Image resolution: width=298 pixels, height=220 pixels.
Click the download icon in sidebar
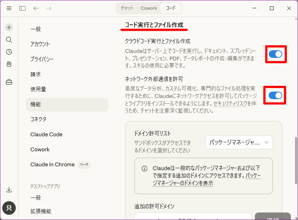[x=9, y=190]
